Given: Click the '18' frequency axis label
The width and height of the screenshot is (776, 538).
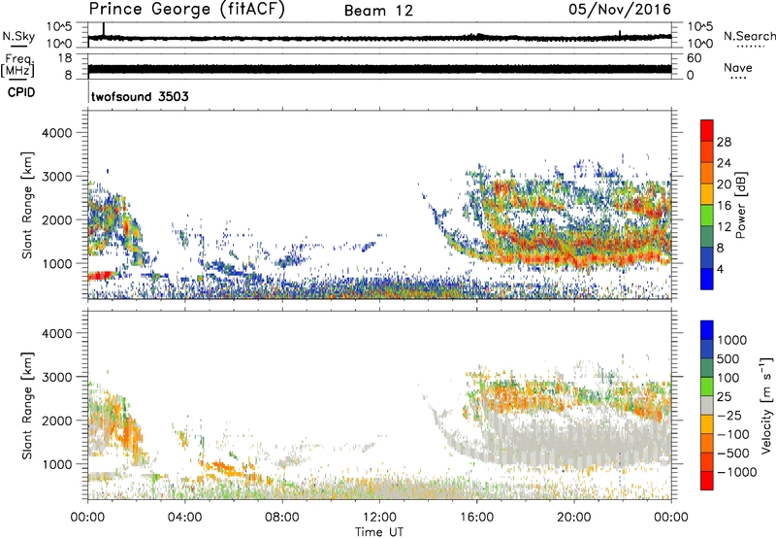Looking at the screenshot, I should (65, 58).
